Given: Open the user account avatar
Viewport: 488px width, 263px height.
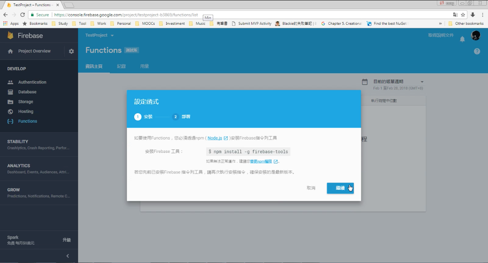Looking at the screenshot, I should 476,35.
